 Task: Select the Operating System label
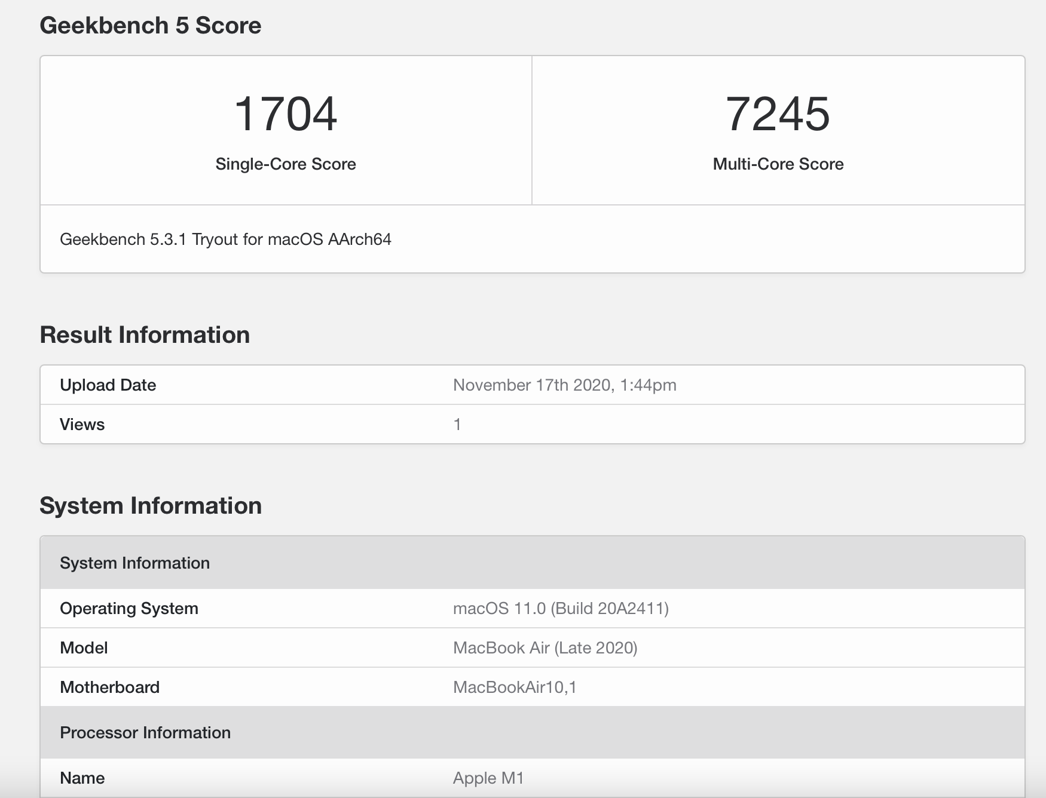click(129, 608)
